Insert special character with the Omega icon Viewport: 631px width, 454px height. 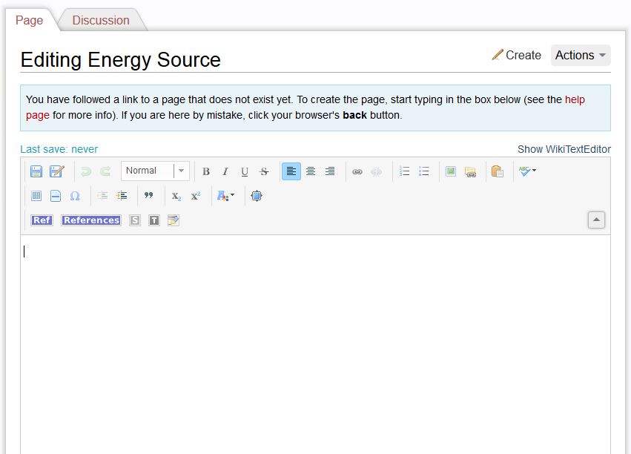75,196
